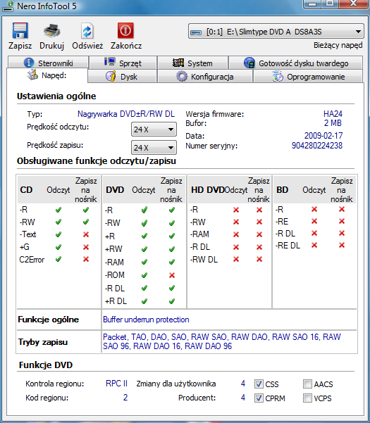The height and width of the screenshot is (423, 370).
Task: Click green check for CD -RW write
Action: click(86, 222)
